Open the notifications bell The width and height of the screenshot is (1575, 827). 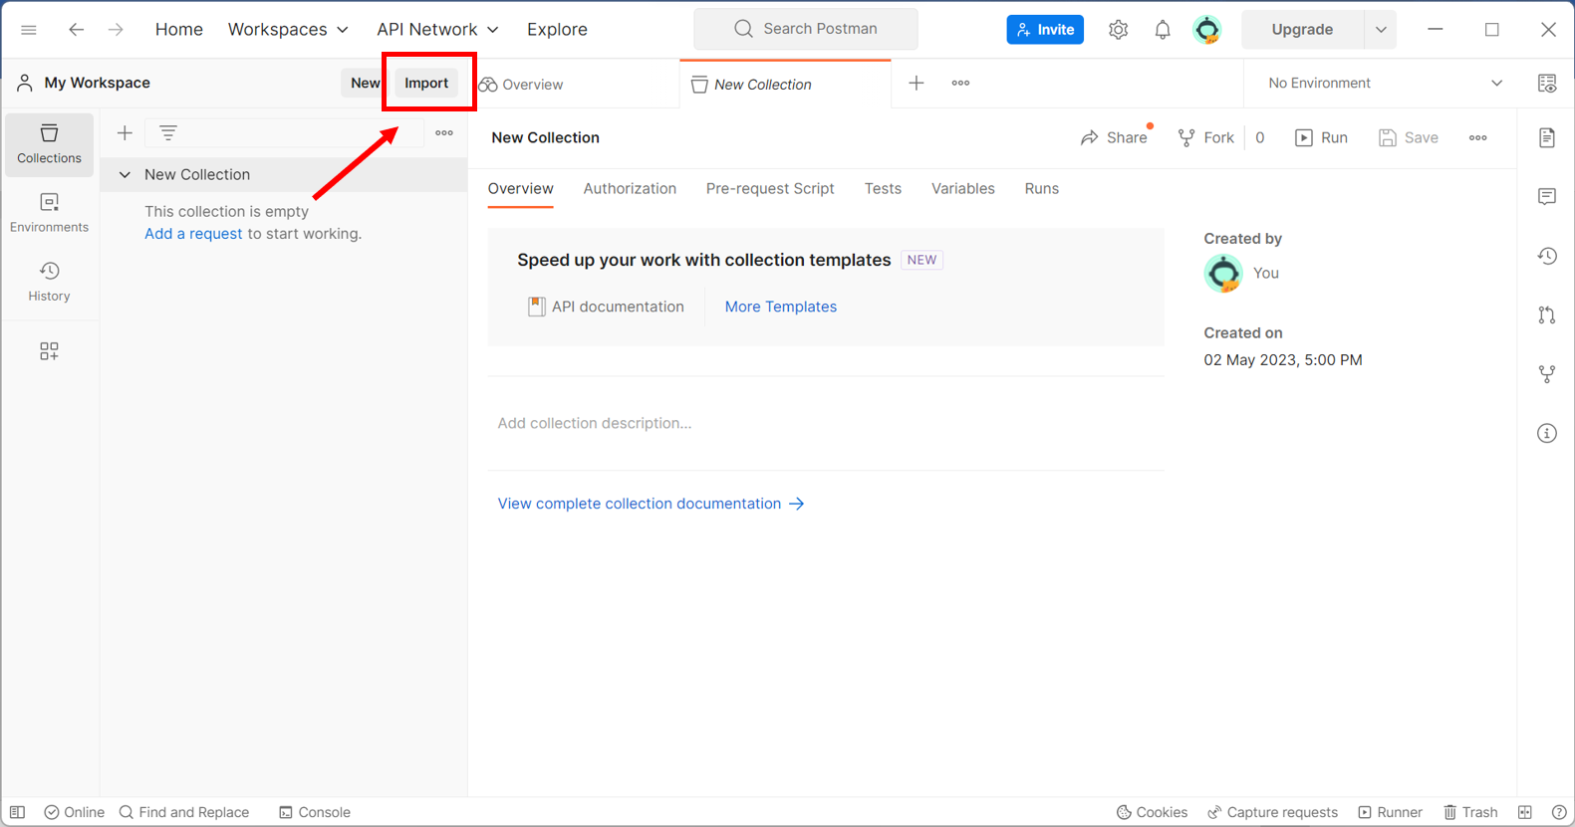pyautogui.click(x=1162, y=30)
